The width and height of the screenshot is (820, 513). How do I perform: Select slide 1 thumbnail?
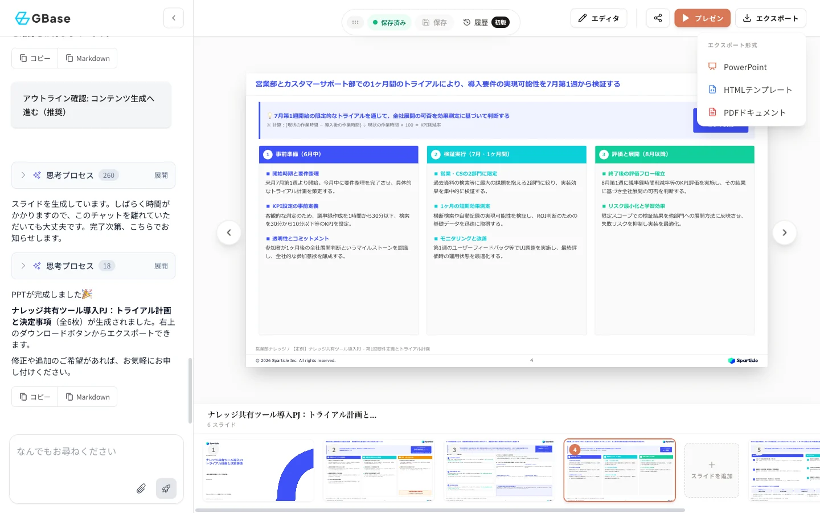(x=259, y=470)
